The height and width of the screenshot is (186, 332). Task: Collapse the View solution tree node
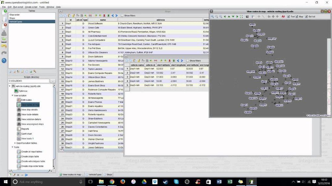click(x=12, y=96)
